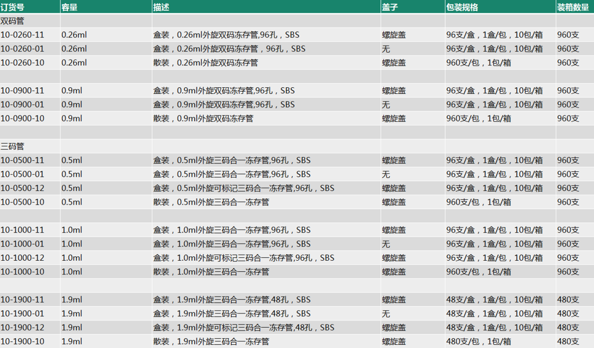
Task: Click packaging 480支/包，1包/箱 for 10-1900-10
Action: coord(479,341)
